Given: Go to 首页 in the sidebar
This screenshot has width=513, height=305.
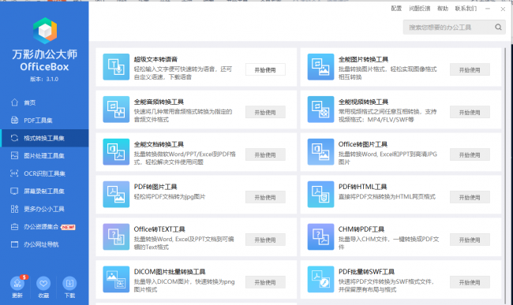Looking at the screenshot, I should 44,102.
